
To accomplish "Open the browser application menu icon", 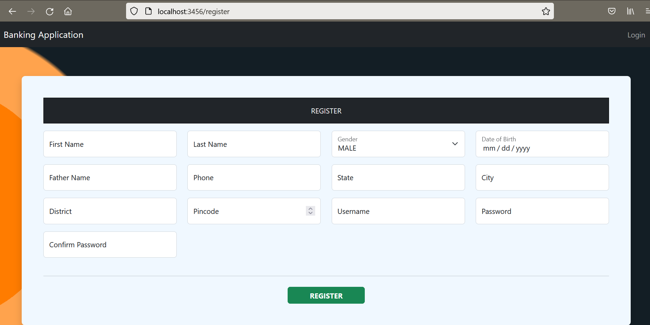I will (x=648, y=11).
